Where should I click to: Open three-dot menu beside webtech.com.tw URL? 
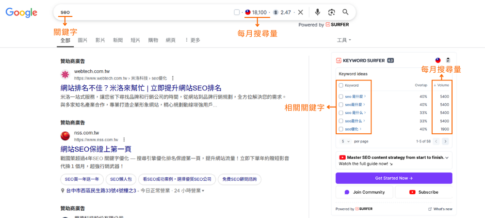(x=173, y=78)
